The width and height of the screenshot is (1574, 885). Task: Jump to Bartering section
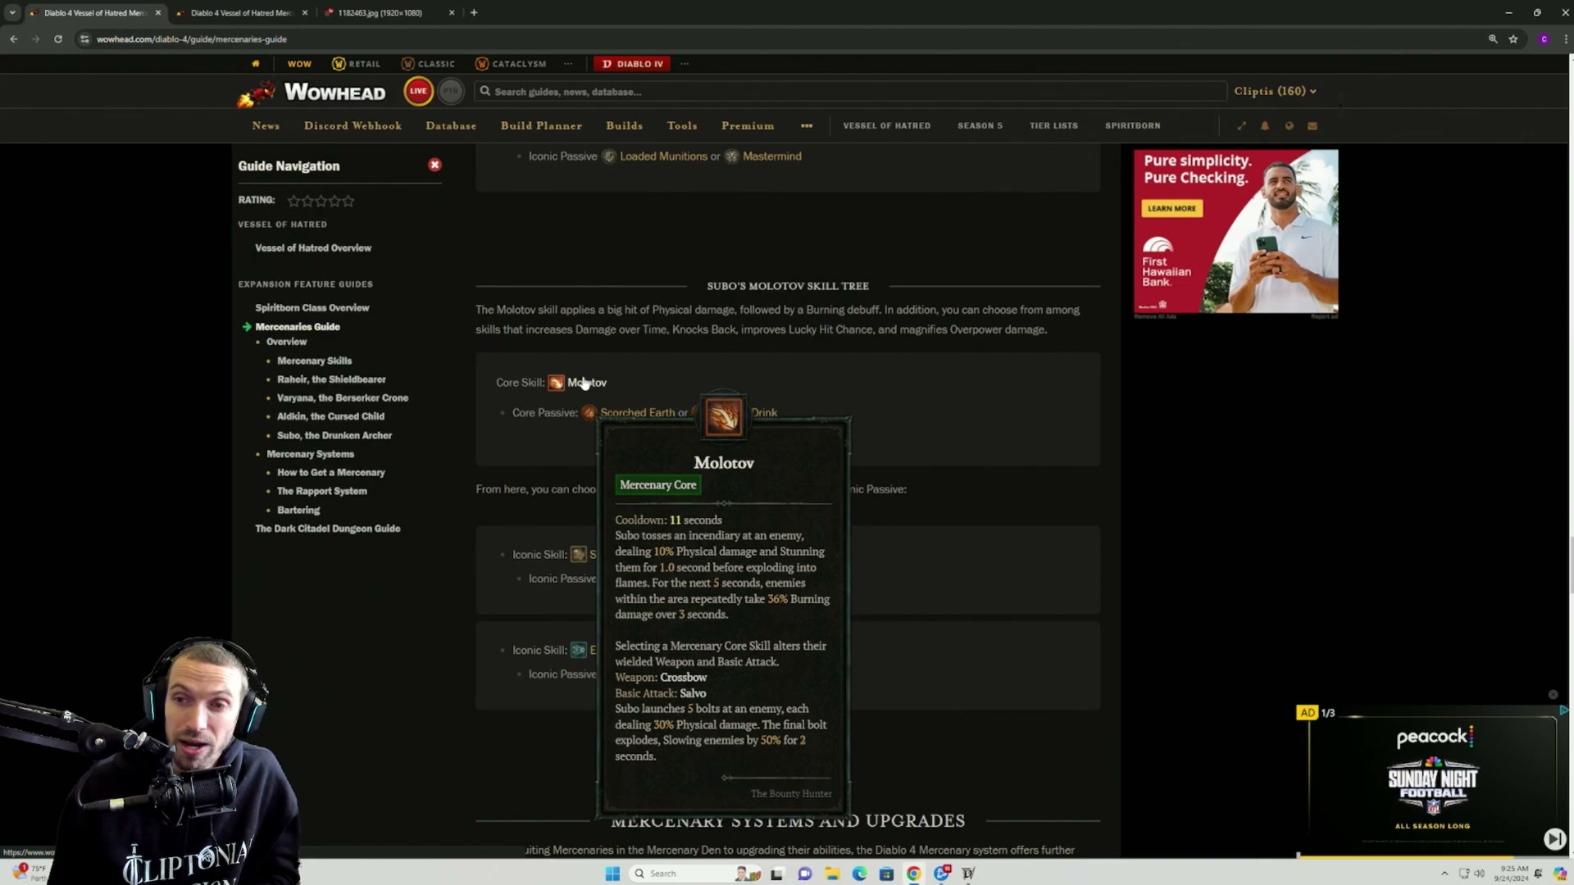tap(298, 511)
